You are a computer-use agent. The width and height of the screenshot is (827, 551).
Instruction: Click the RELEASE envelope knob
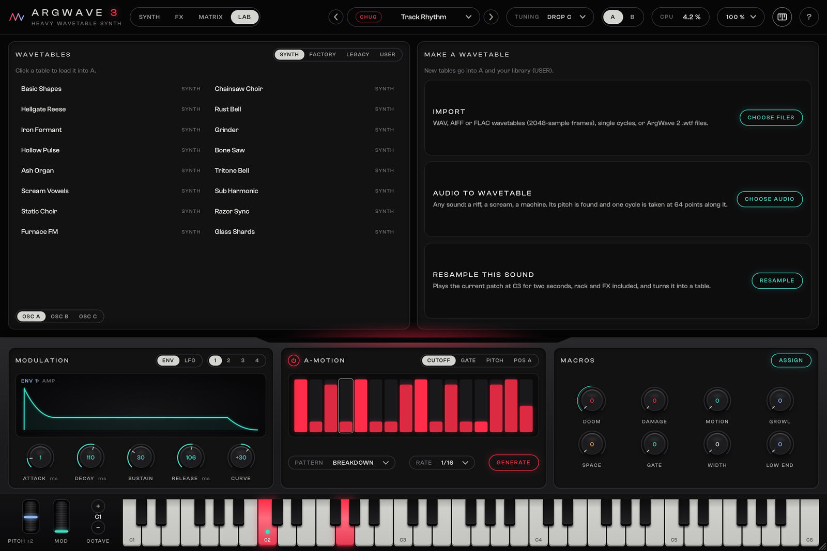[191, 457]
